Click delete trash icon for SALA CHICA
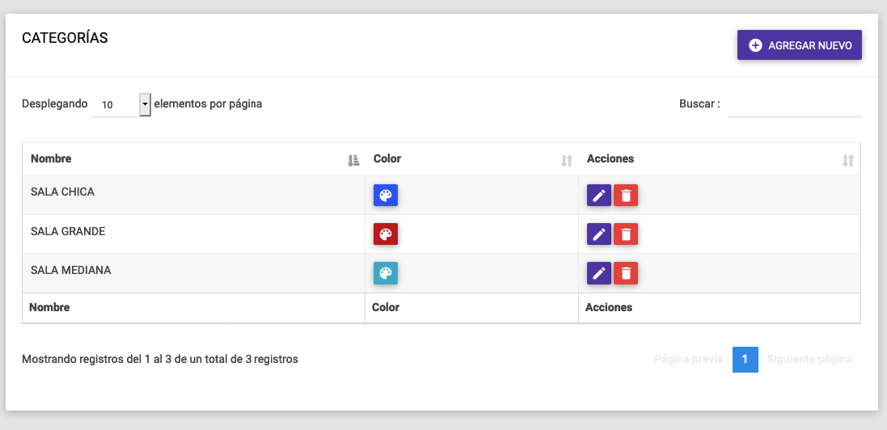 coord(626,196)
